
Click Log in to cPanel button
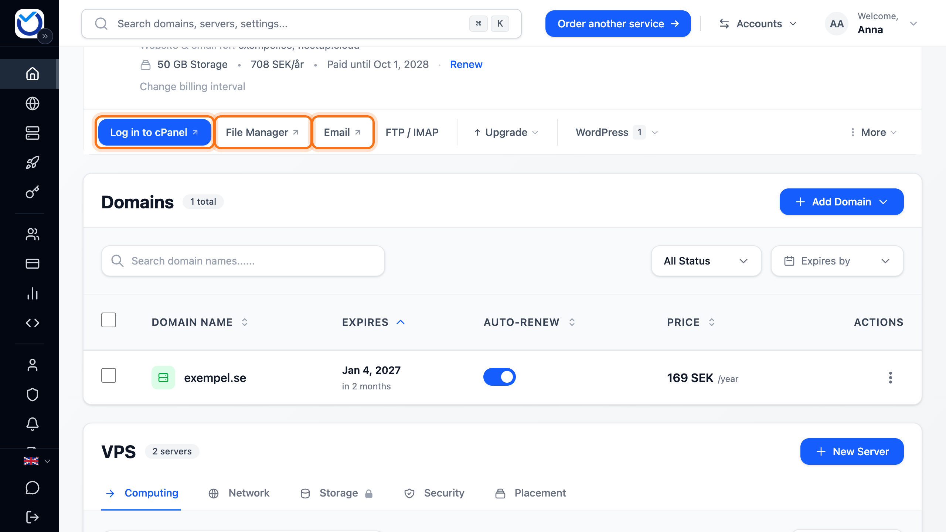point(154,132)
